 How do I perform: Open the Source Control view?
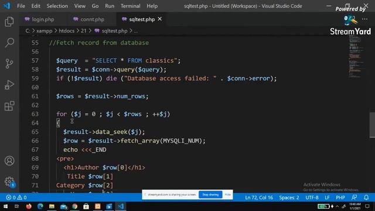coord(9,64)
